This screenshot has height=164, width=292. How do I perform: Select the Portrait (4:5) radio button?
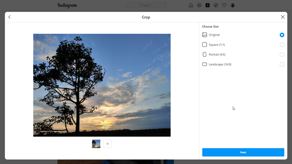282,55
